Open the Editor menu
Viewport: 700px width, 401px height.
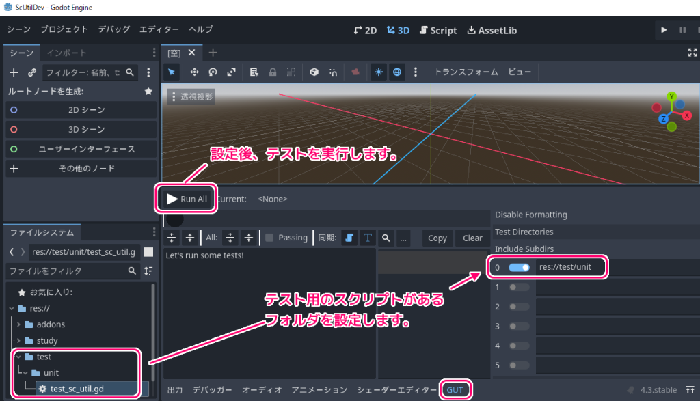click(159, 29)
